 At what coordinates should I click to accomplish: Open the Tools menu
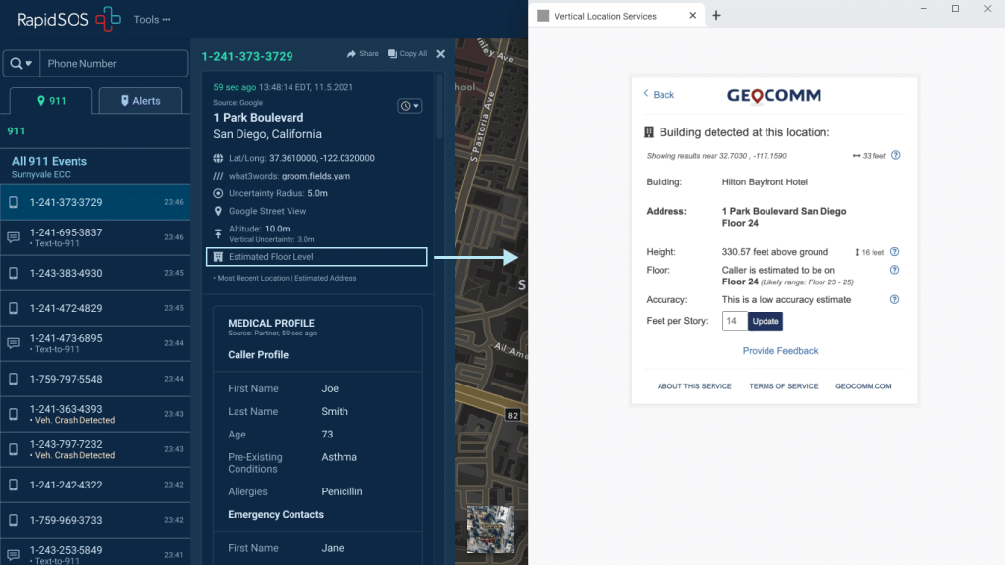151,20
